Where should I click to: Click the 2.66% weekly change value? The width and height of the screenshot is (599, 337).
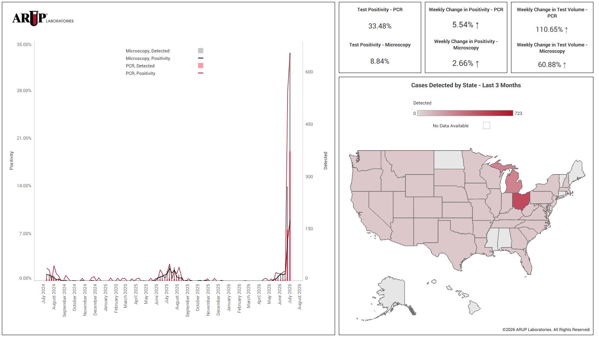[x=463, y=63]
